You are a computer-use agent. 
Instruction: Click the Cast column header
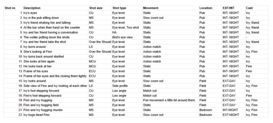[x=249, y=8]
